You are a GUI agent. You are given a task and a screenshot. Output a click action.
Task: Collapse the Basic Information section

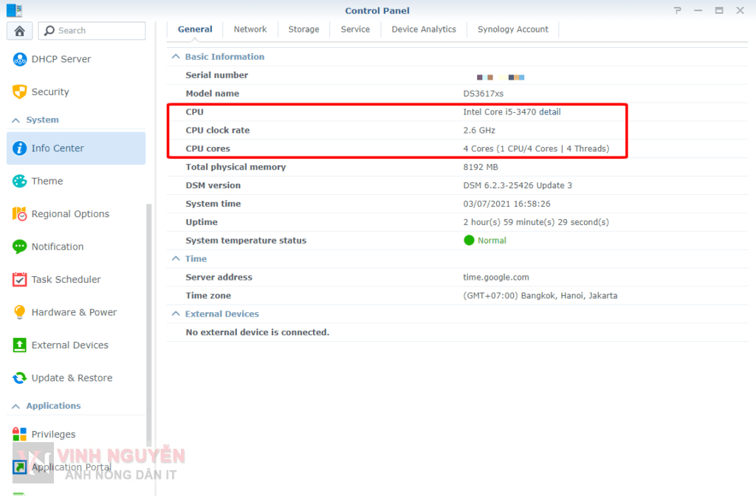click(x=176, y=57)
